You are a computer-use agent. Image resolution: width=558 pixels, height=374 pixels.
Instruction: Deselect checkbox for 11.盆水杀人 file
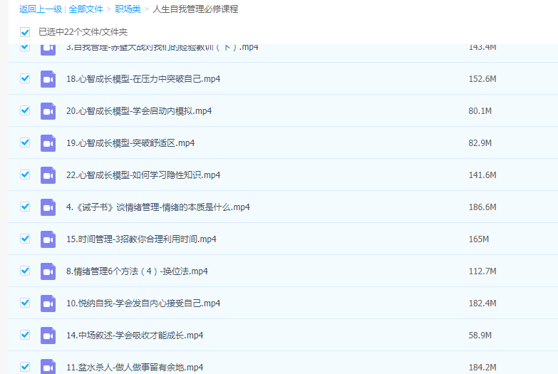pos(25,367)
